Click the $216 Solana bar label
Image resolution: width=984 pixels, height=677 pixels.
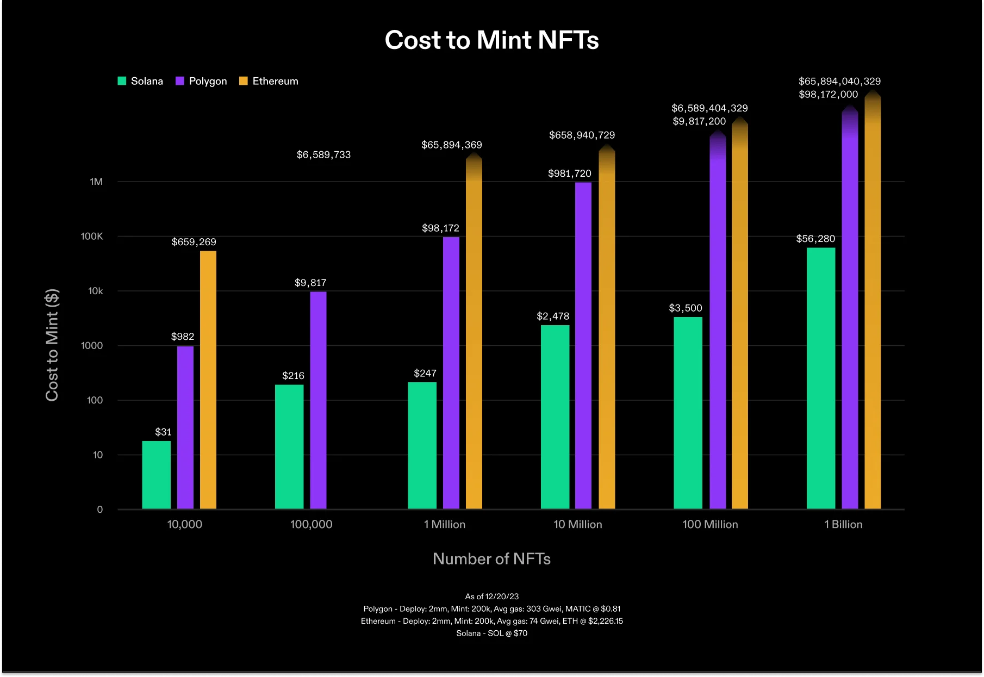(293, 376)
